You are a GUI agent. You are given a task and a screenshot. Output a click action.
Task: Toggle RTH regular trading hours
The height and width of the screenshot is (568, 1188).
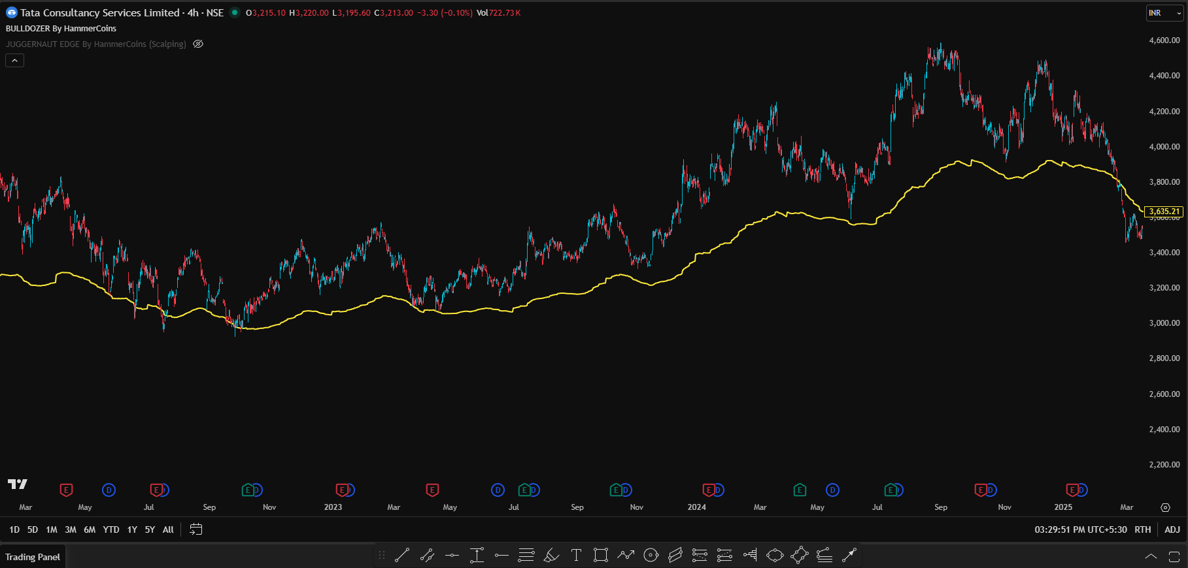pyautogui.click(x=1142, y=529)
